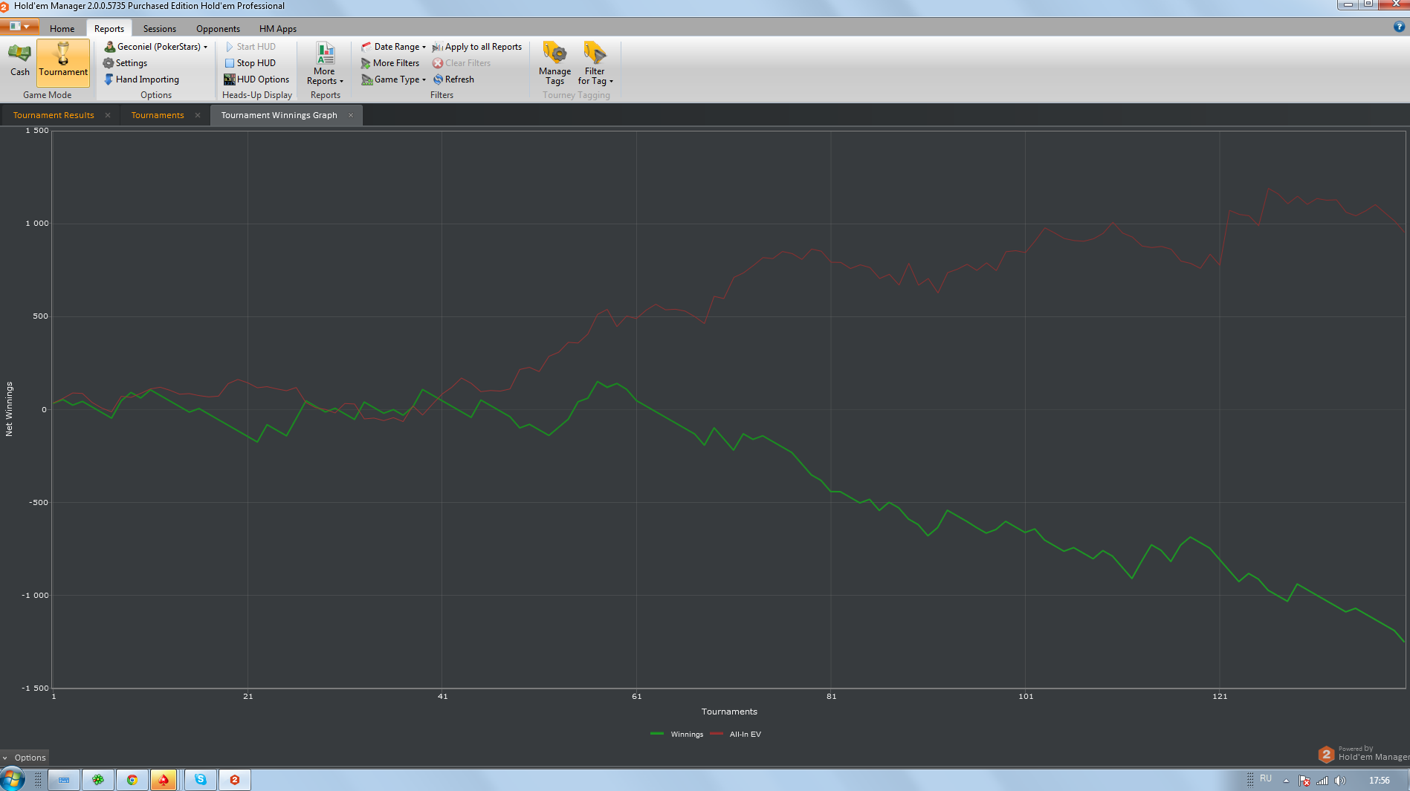This screenshot has width=1410, height=791.
Task: Expand the Date Range dropdown
Action: [x=394, y=47]
